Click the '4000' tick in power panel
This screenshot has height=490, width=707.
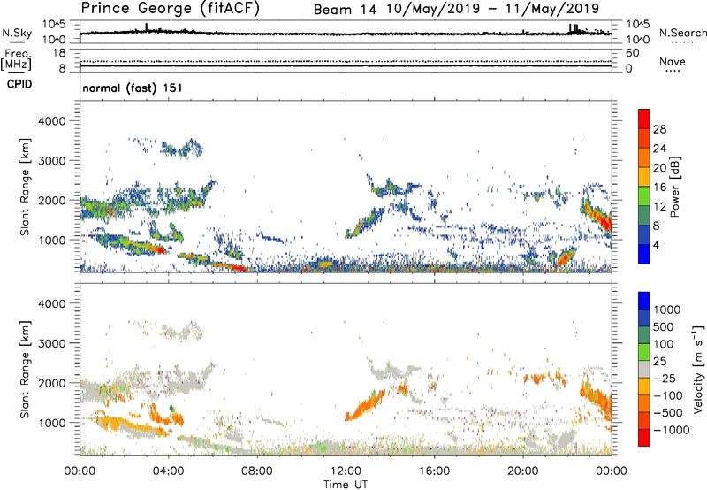[51, 121]
